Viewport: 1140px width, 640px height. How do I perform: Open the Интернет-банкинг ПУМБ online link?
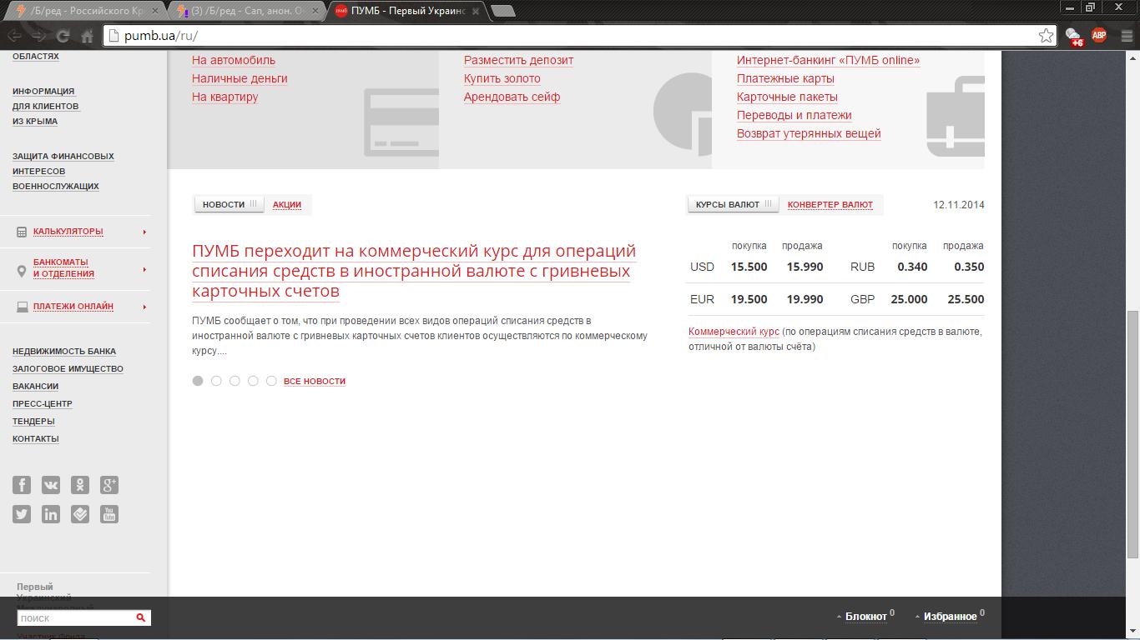828,60
